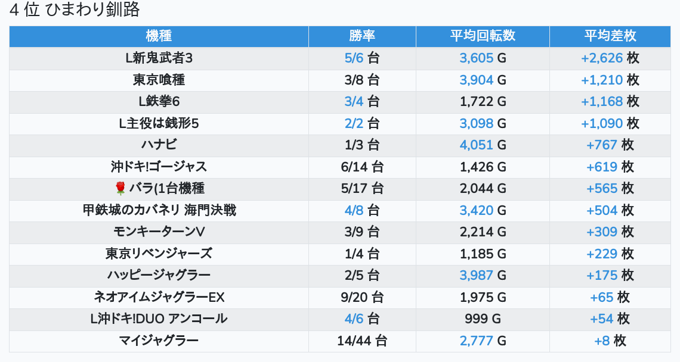The width and height of the screenshot is (680, 362).
Task: Select the L新鬼武者3 machine name
Action: coord(159,58)
